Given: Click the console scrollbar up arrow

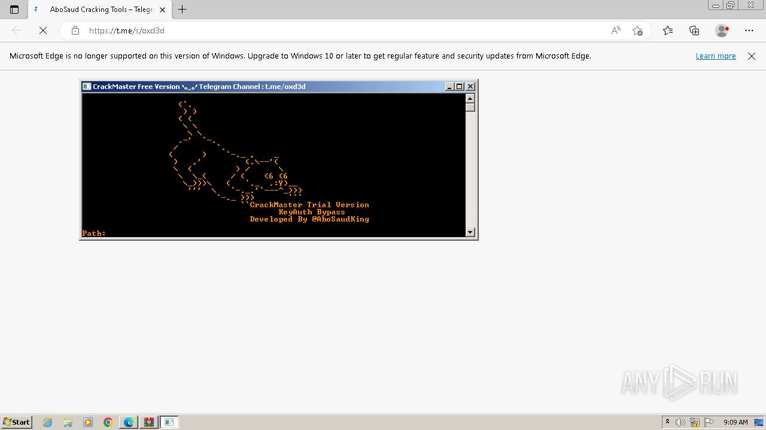Looking at the screenshot, I should pos(470,99).
